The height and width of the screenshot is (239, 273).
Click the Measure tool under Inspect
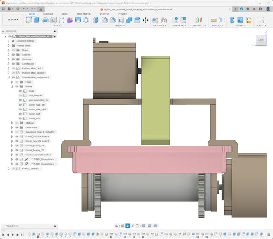point(214,20)
